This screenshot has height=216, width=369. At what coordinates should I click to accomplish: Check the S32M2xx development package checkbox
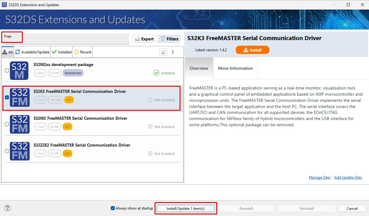(x=7, y=71)
